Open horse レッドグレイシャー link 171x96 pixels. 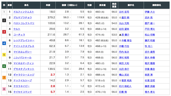tap(24, 40)
